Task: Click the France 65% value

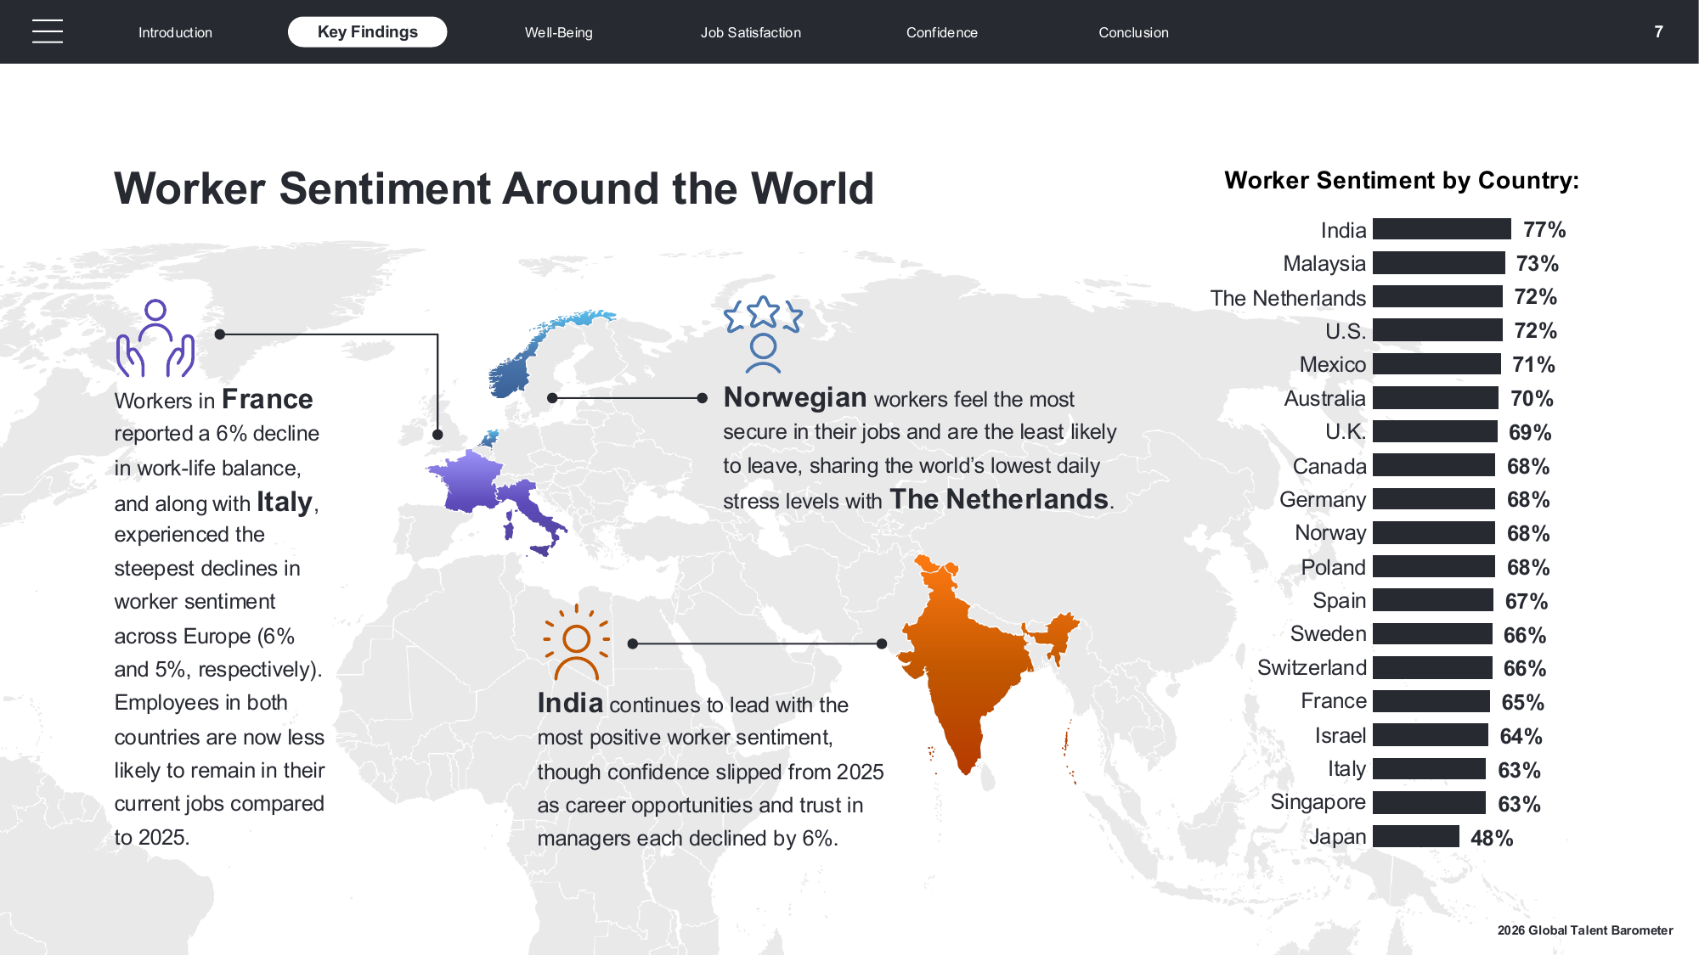Action: click(1522, 702)
